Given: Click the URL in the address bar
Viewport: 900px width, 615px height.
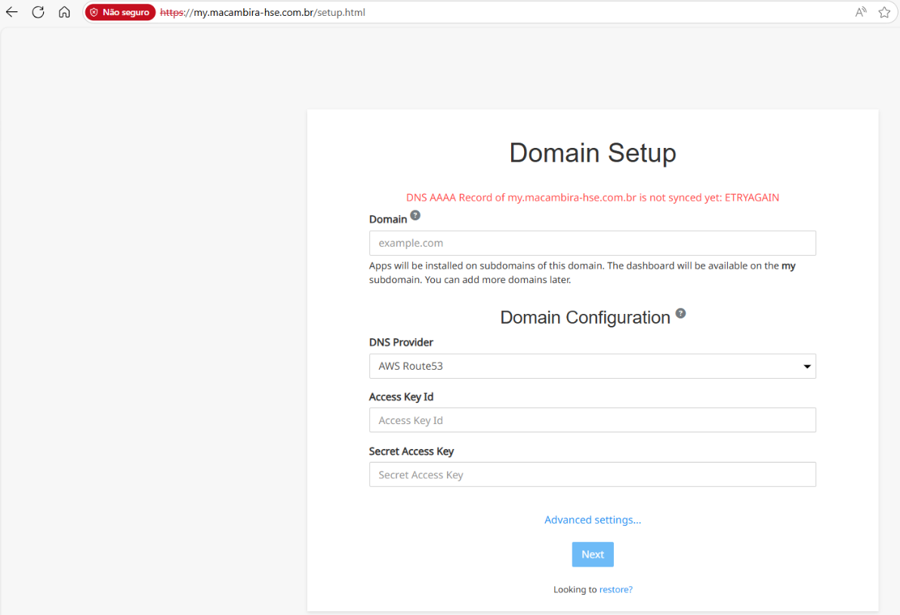Looking at the screenshot, I should point(262,12).
